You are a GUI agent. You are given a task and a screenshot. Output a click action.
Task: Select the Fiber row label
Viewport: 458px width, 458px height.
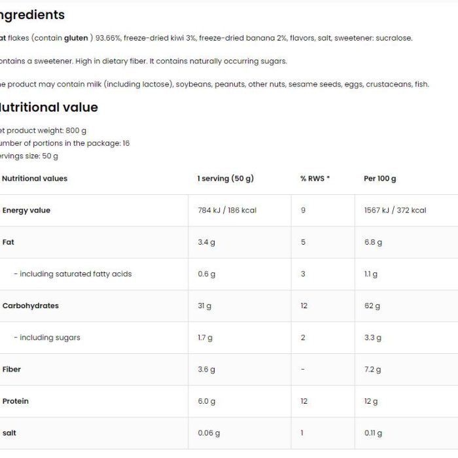point(11,370)
